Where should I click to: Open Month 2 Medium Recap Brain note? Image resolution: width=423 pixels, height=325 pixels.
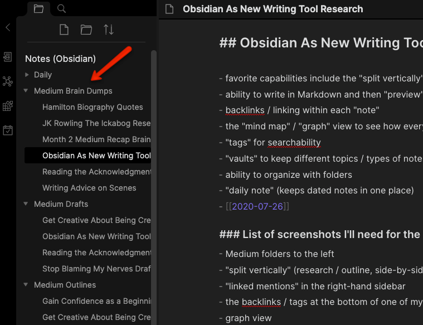pyautogui.click(x=96, y=139)
